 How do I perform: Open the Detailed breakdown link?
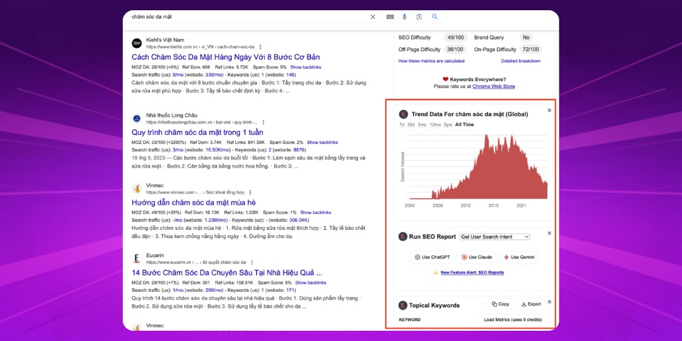[x=520, y=61]
